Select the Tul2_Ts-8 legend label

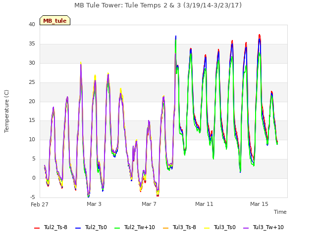coord(55,228)
